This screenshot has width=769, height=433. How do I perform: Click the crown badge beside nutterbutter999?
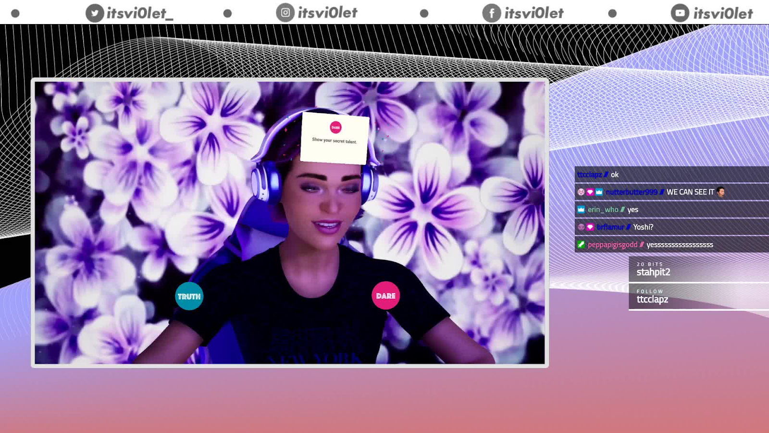coord(598,191)
